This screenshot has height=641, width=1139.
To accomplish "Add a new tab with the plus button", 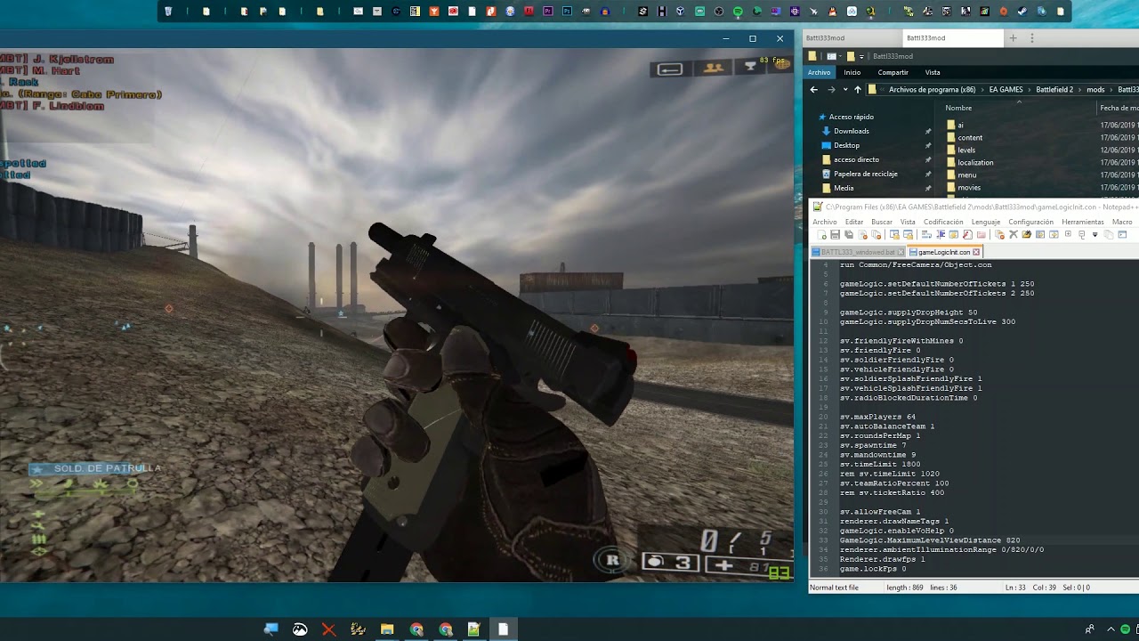I will [x=1013, y=38].
